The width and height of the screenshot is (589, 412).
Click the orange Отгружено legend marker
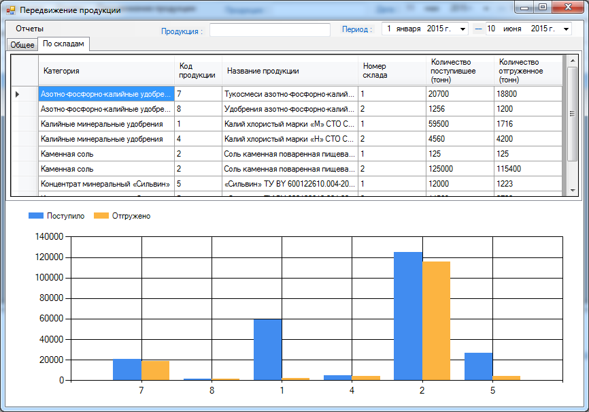coord(101,216)
